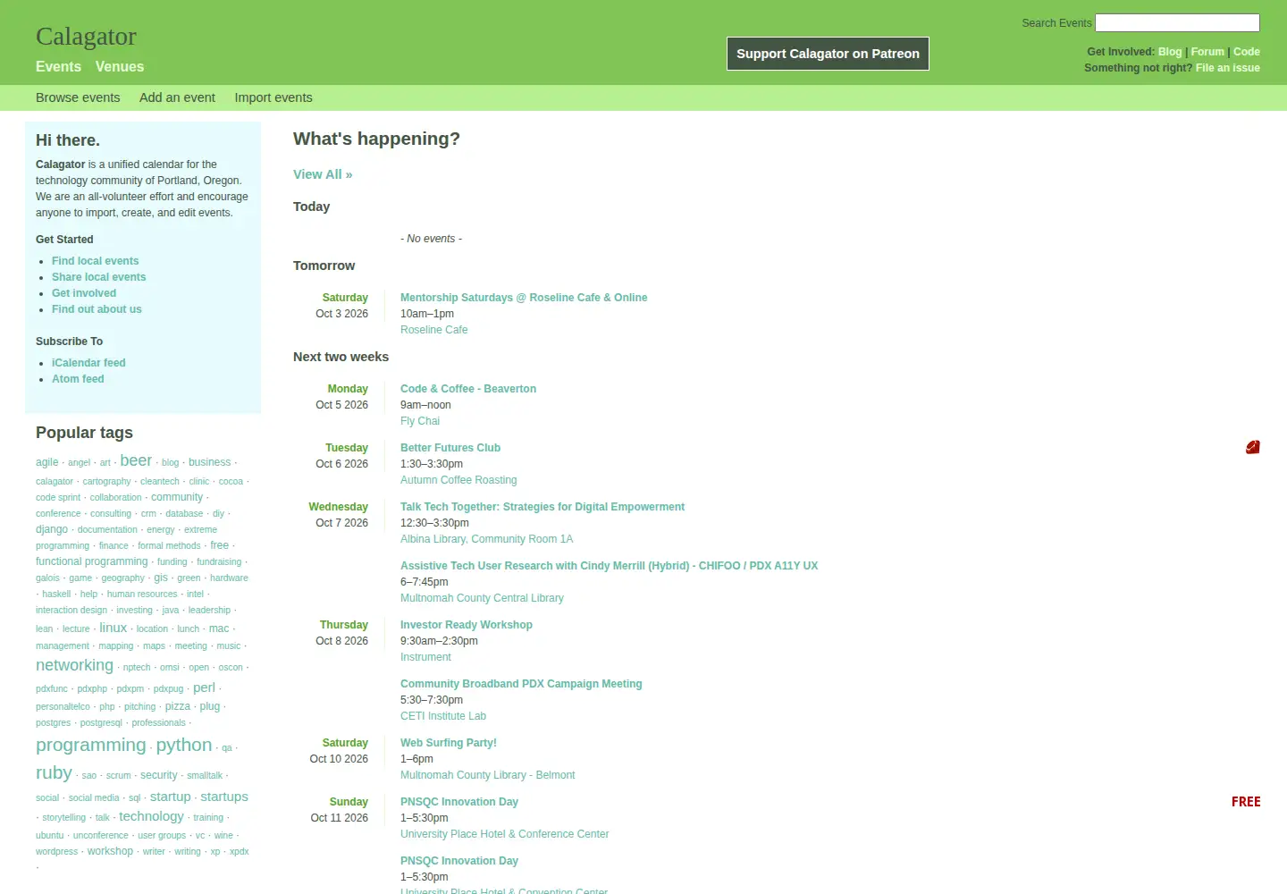1287x894 pixels.
Task: Click the red FREE badge by PNSQC Innovation Day
Action: pos(1246,802)
